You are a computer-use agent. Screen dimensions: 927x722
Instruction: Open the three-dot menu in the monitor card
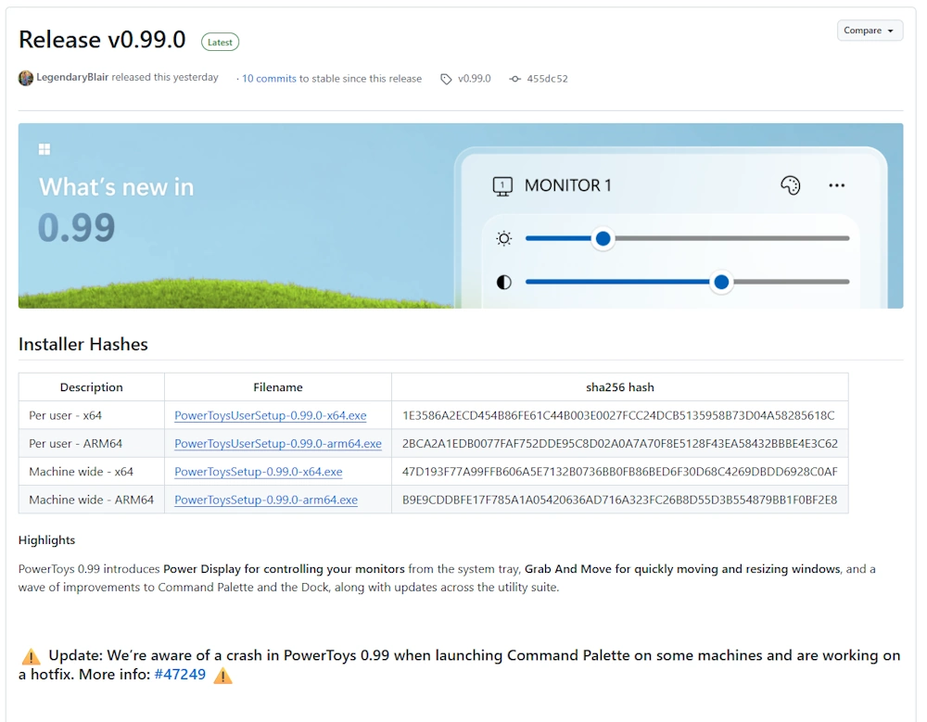coord(836,185)
